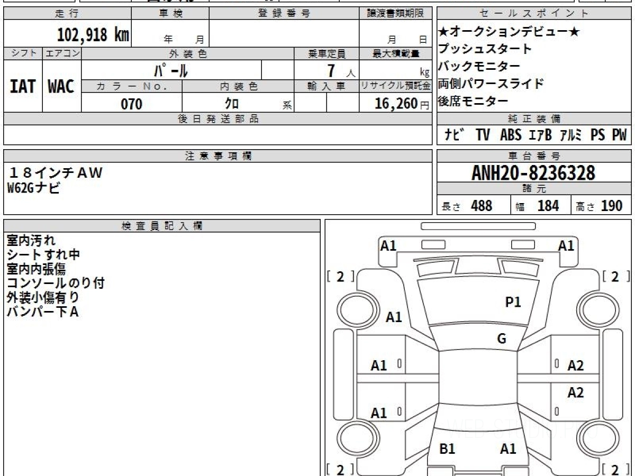Select the アルミ equipment code

[x=571, y=135]
